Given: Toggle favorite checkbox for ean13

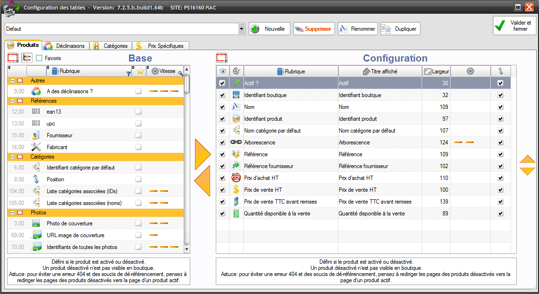Looking at the screenshot, I should coord(138,111).
